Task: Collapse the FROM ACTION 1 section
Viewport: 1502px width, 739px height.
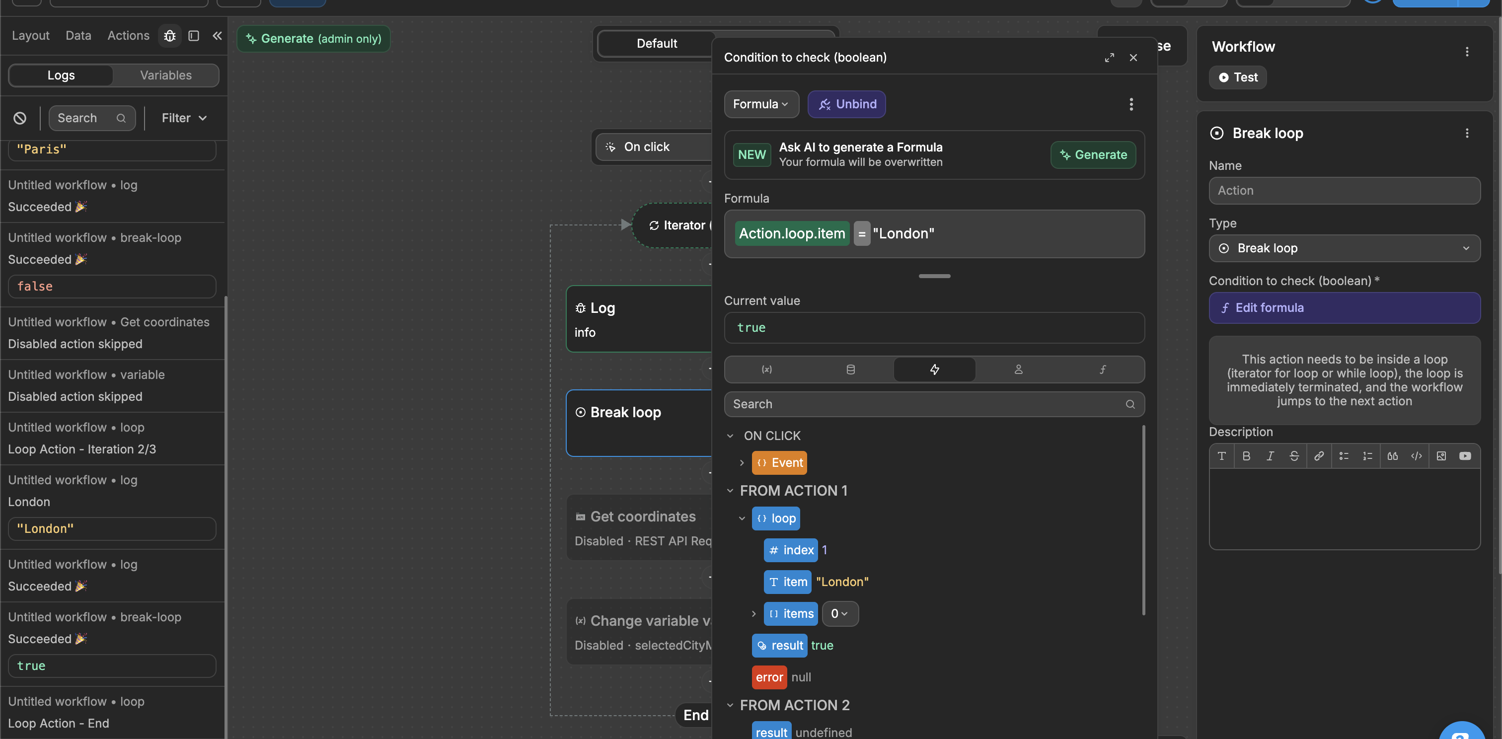Action: (x=730, y=491)
